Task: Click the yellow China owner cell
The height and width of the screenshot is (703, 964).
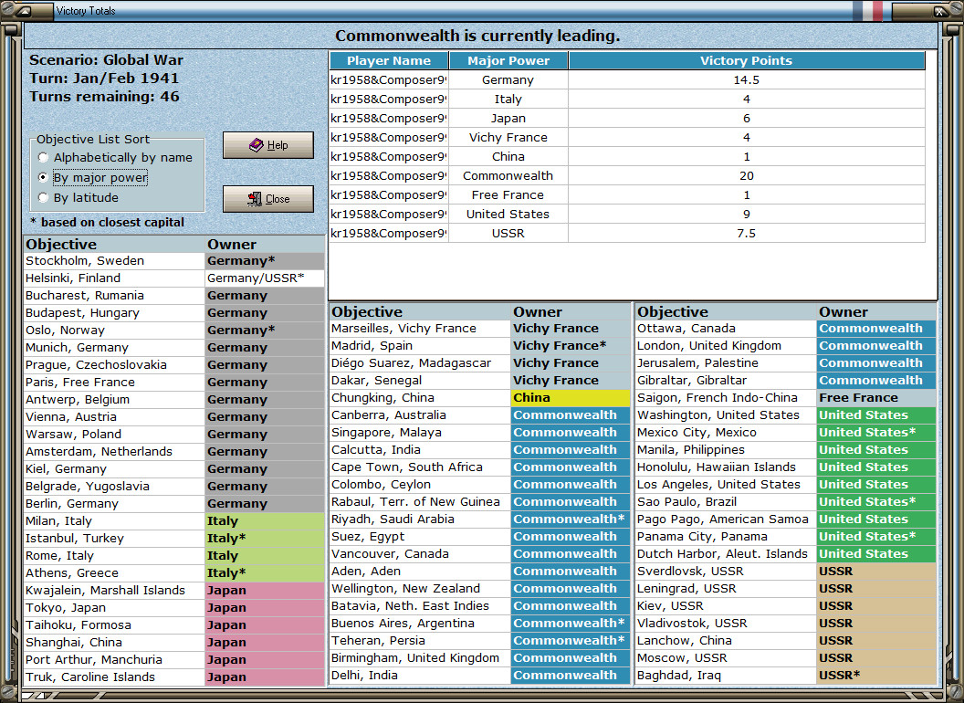Action: pos(570,397)
